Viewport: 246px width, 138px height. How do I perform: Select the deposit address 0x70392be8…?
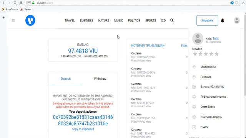[83, 120]
